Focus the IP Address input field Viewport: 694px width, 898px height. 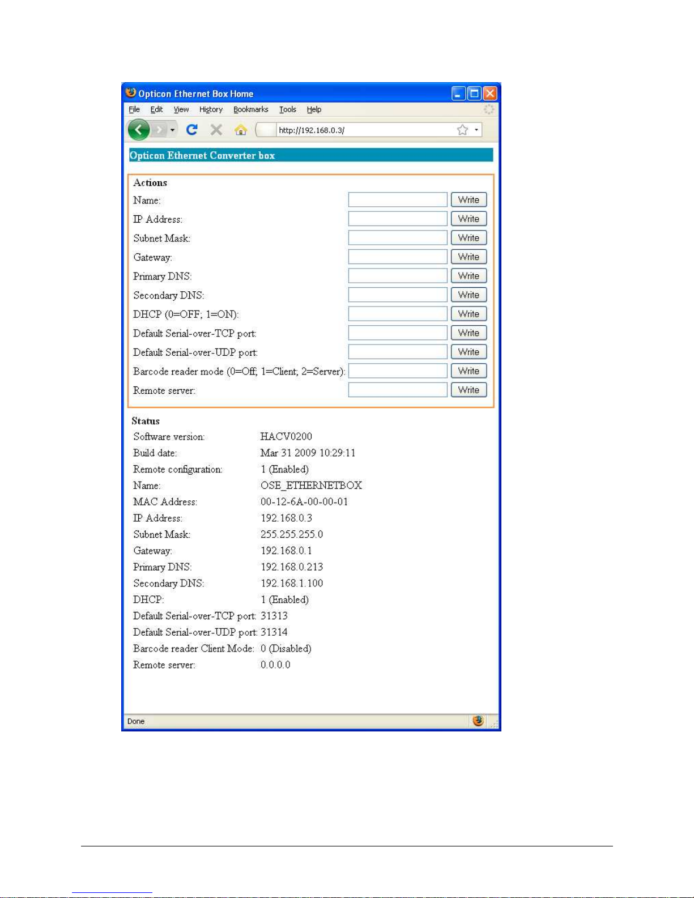[x=398, y=219]
